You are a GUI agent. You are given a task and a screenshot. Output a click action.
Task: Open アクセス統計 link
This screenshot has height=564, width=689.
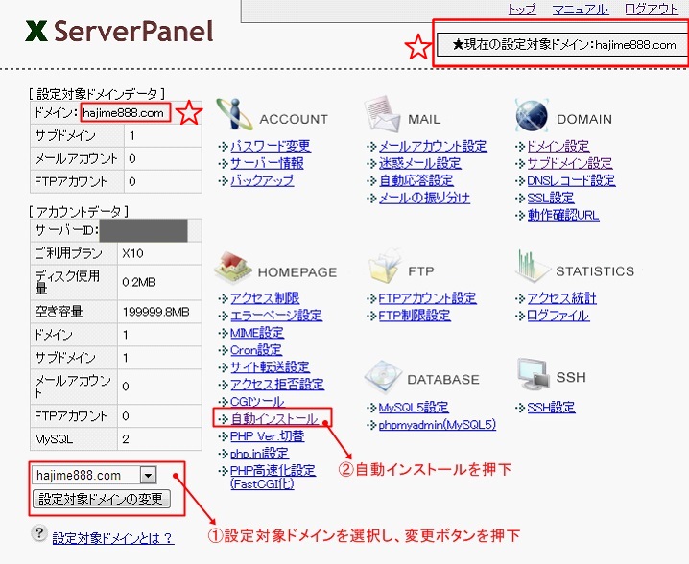561,298
